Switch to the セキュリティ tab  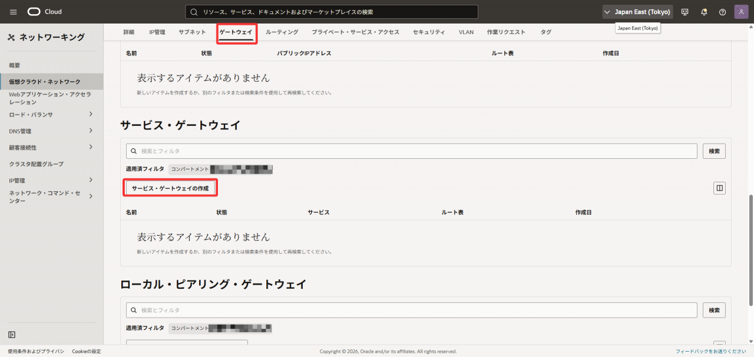429,32
